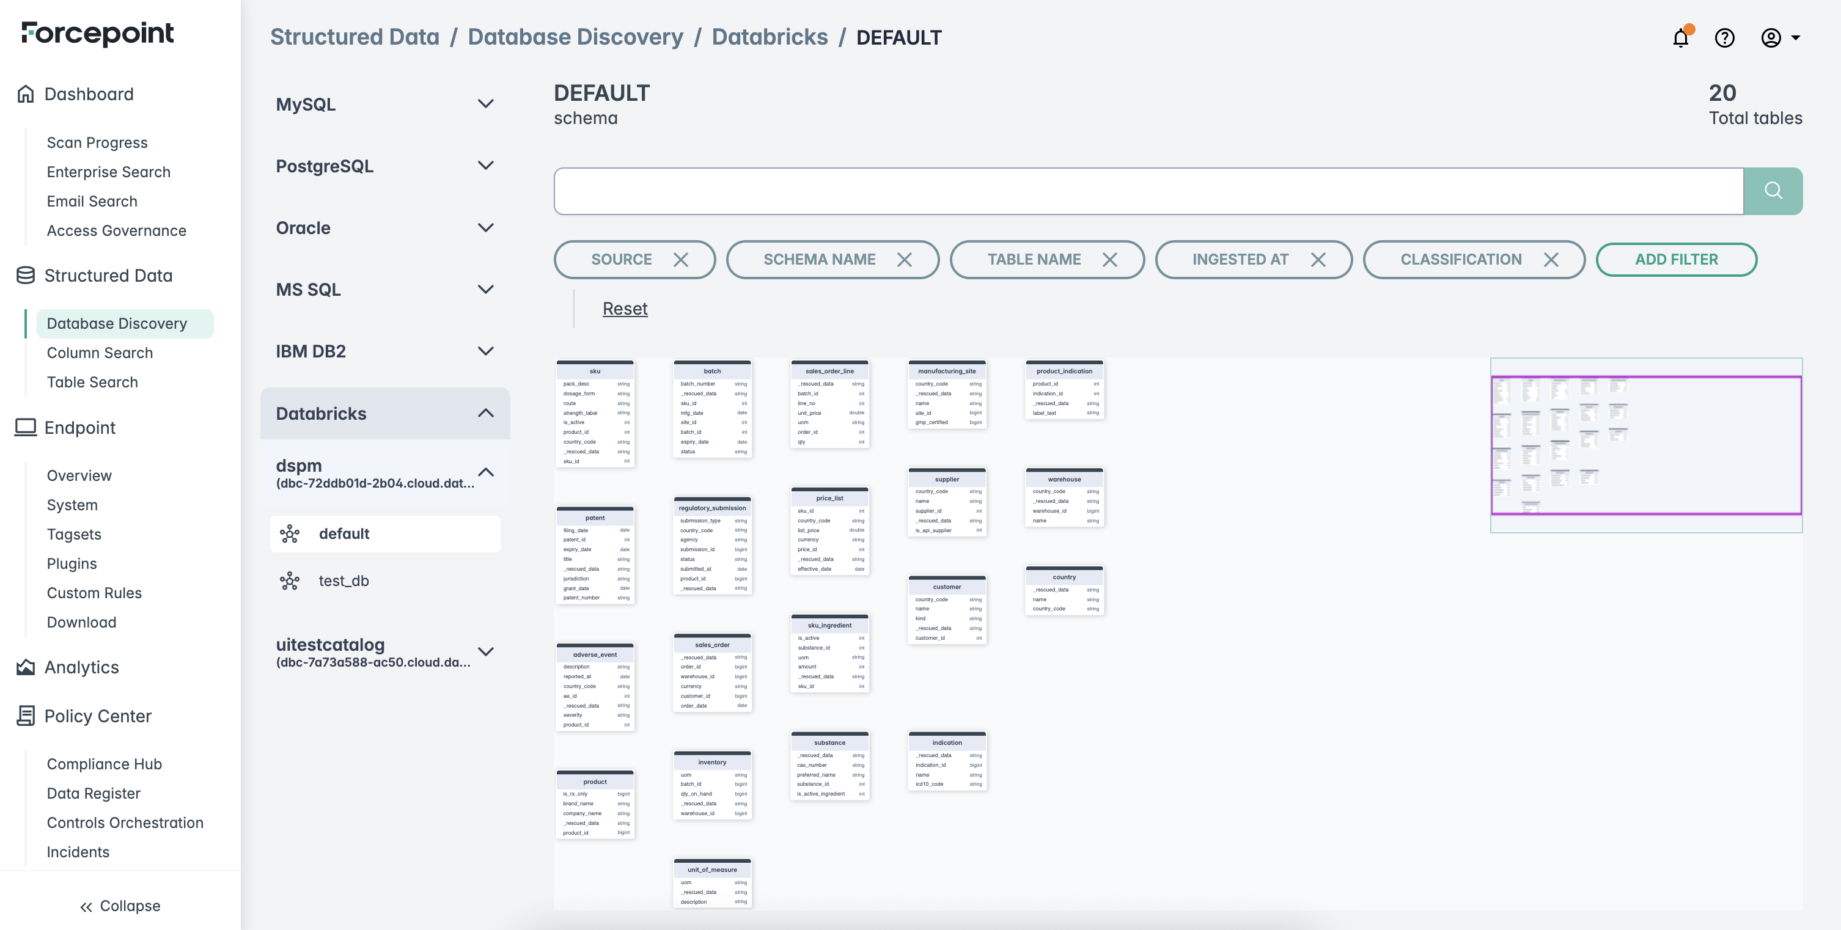Click the Analytics chart icon
1841x930 pixels.
26,667
